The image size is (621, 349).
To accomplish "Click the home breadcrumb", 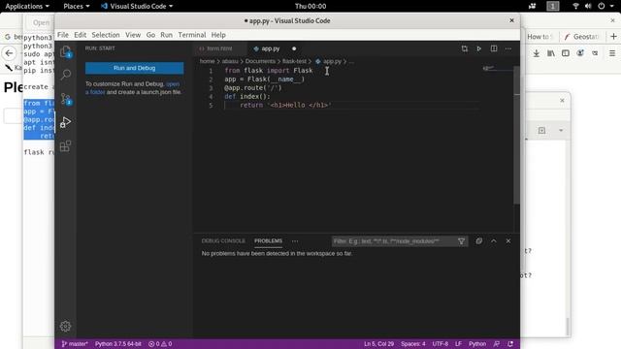I will (207, 61).
